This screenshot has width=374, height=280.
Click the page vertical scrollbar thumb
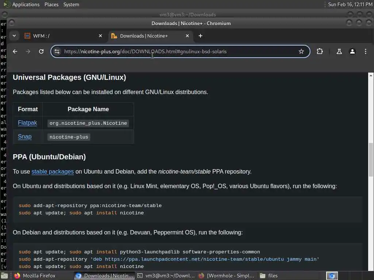tap(371, 160)
